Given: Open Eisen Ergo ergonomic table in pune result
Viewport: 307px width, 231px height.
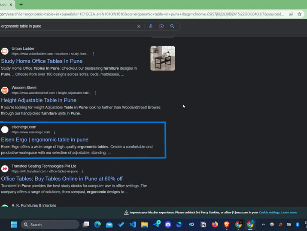Looking at the screenshot, I should click(x=45, y=140).
